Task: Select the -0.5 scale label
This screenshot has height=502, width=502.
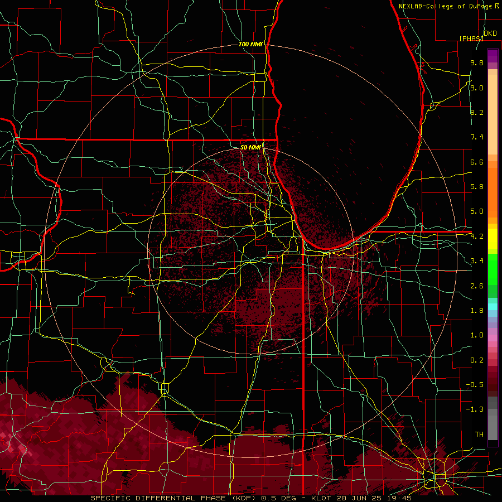Action: click(475, 385)
